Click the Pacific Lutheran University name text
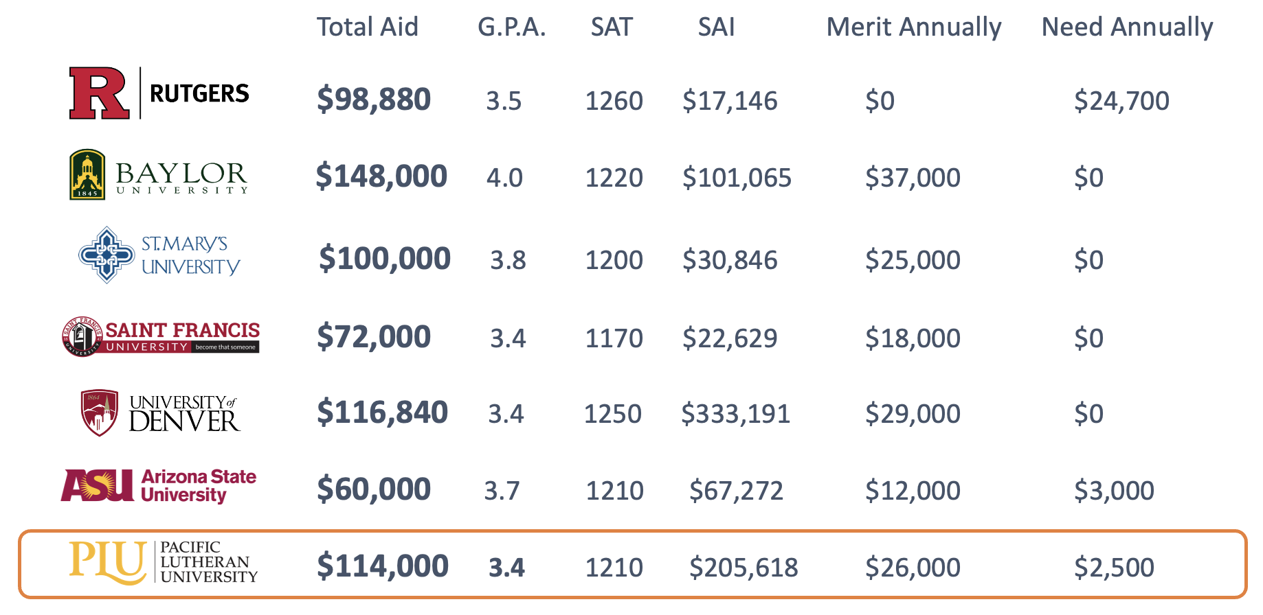Viewport: 1263px width, 615px height. point(208,562)
